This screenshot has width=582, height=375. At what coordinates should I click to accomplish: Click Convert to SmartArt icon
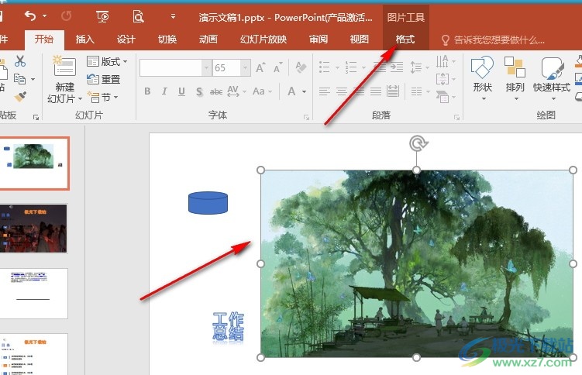[443, 97]
